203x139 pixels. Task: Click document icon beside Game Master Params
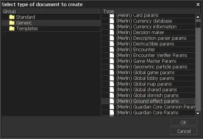[112, 61]
